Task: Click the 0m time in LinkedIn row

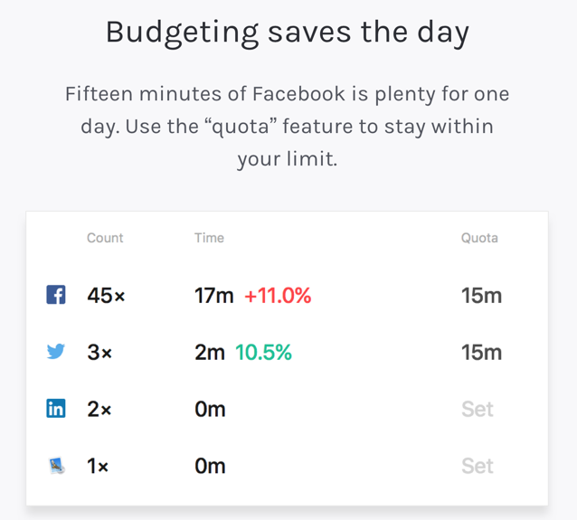Action: 210,409
